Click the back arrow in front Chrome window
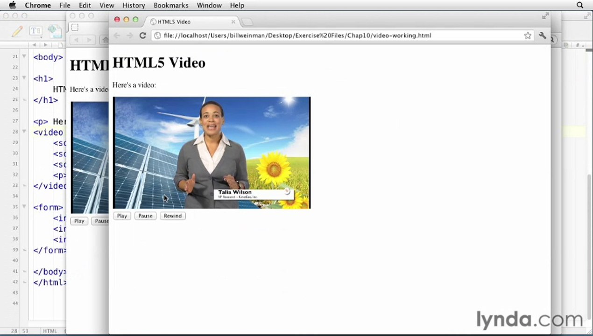This screenshot has height=336, width=593. click(117, 35)
